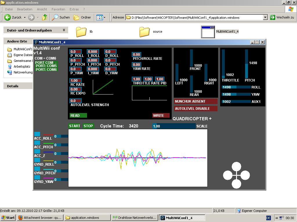
Task: Open the Zurück history dropdown arrow
Action: click(x=25, y=17)
